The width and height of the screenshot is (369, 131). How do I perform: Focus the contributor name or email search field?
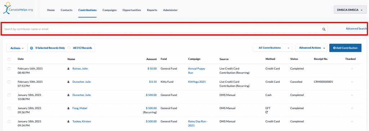click(x=165, y=29)
